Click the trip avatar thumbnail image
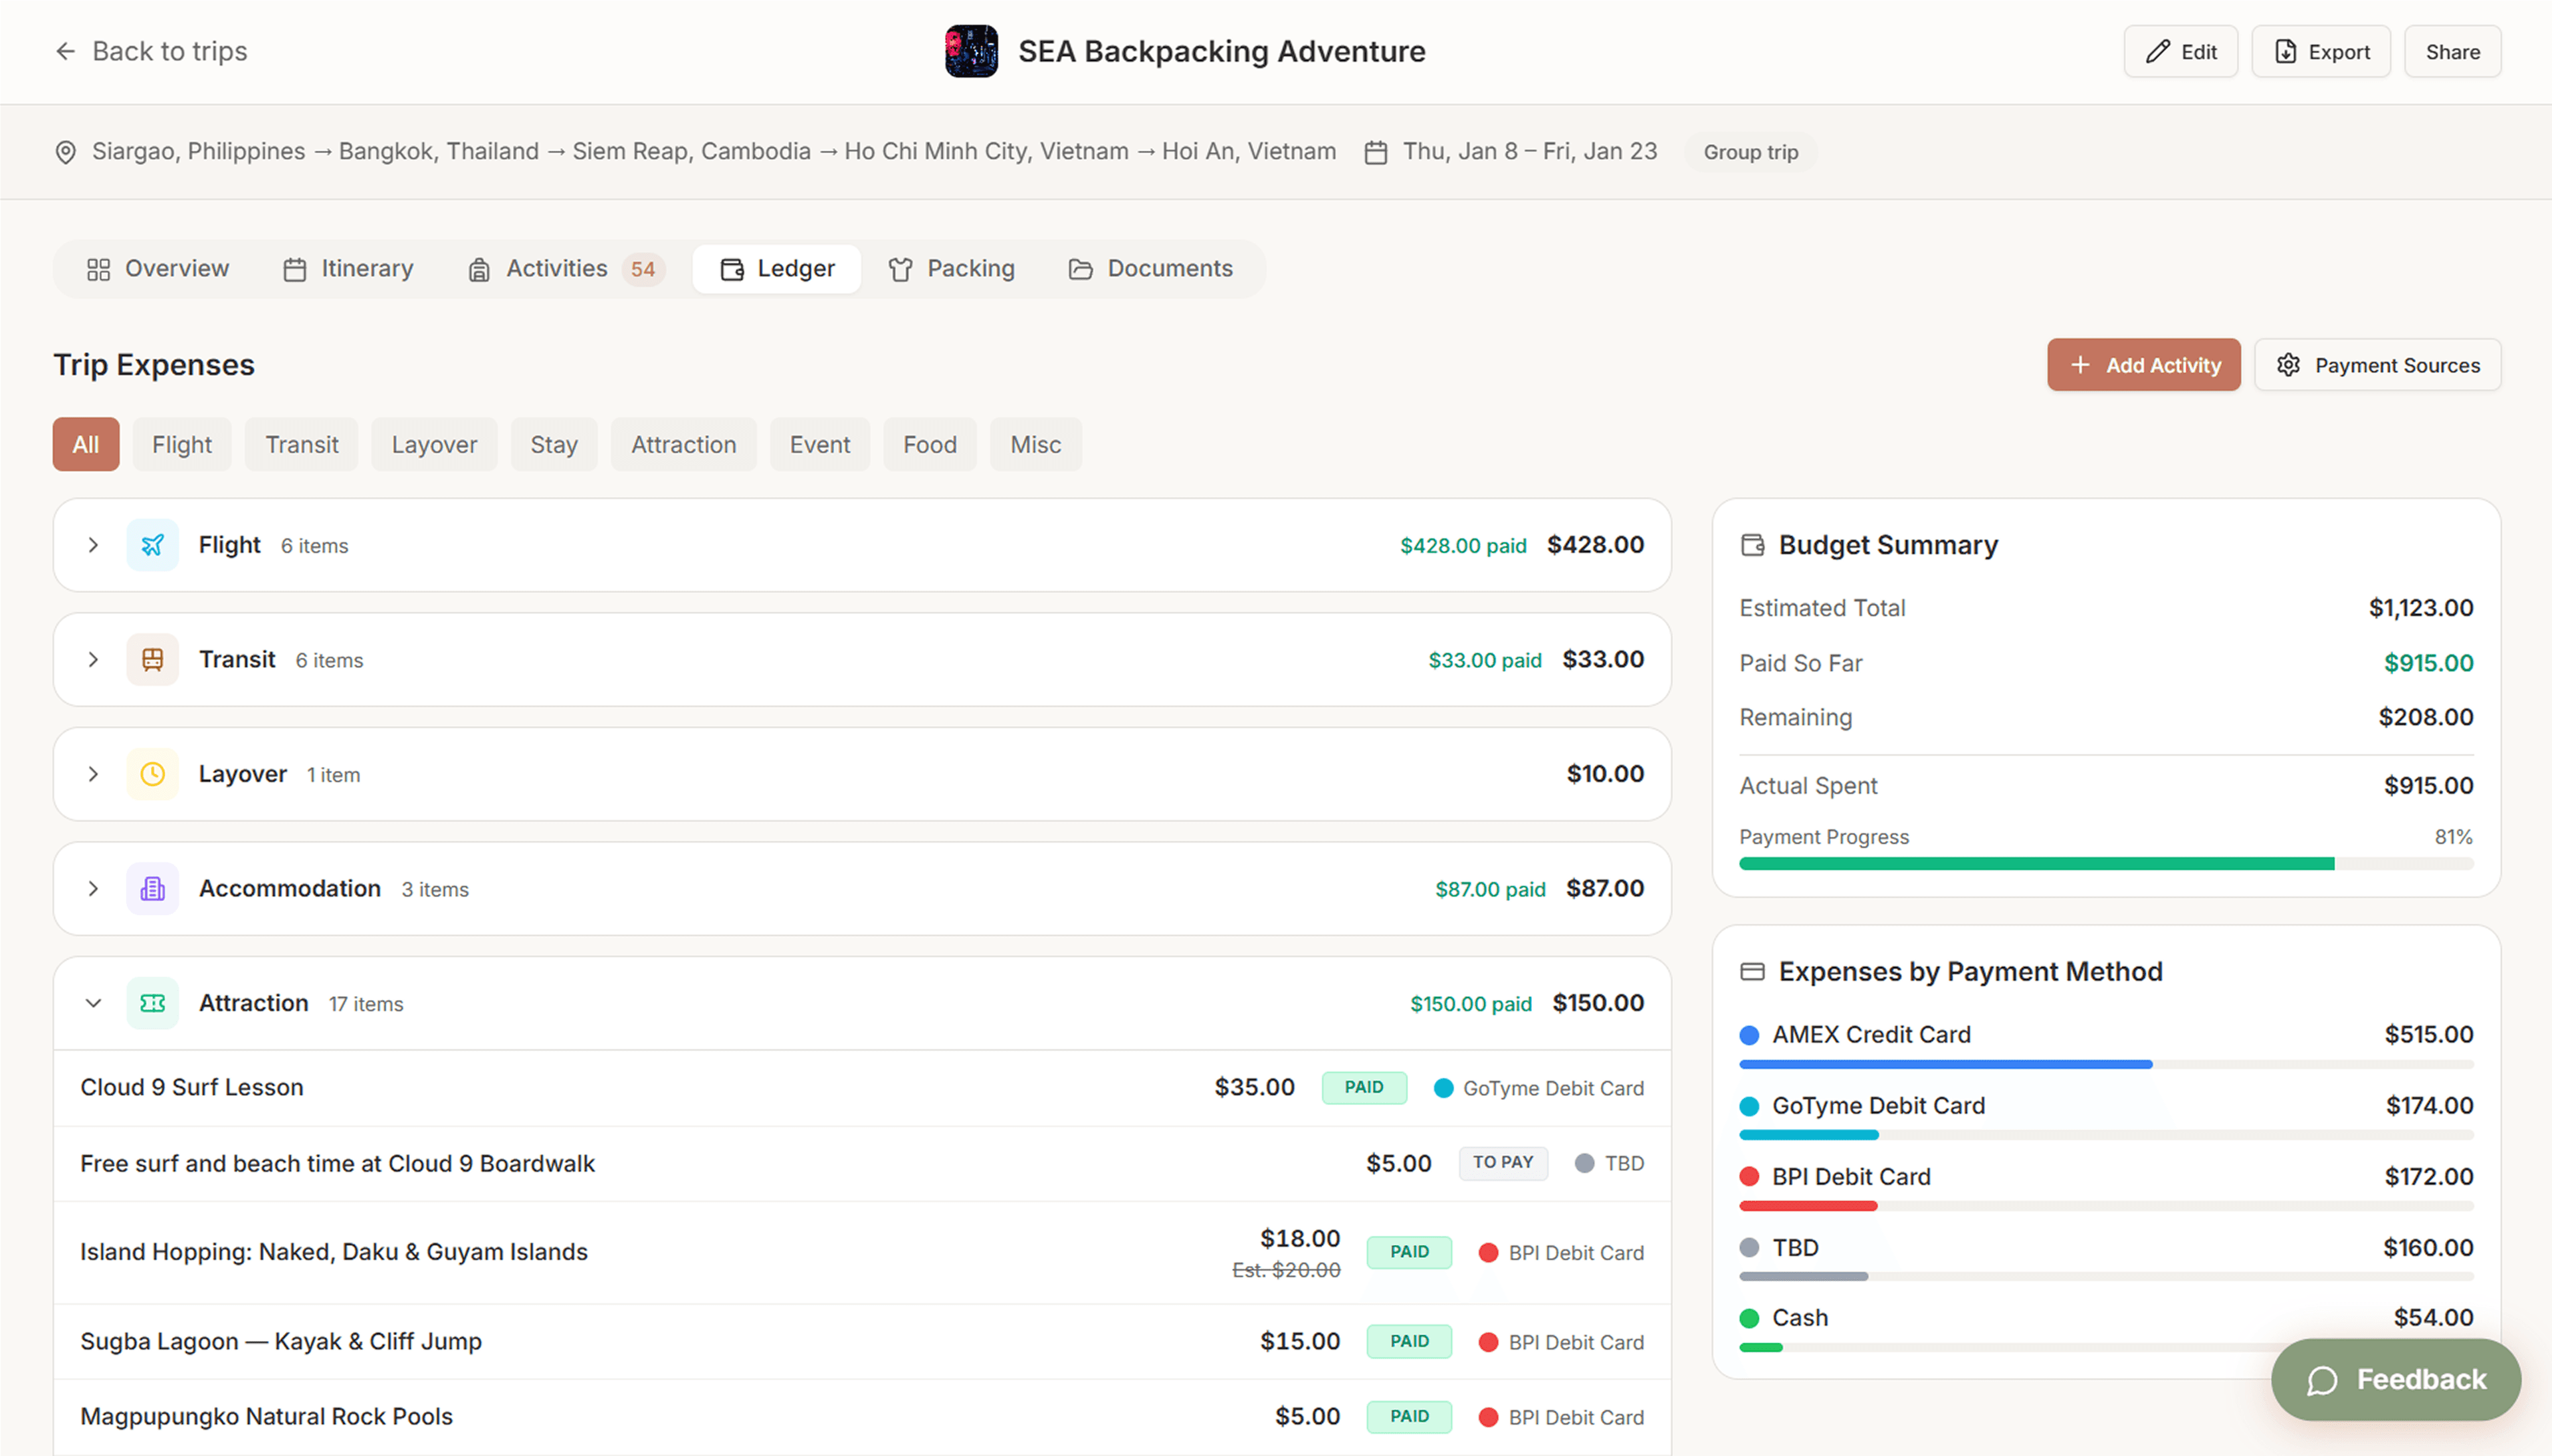Image resolution: width=2552 pixels, height=1456 pixels. tap(971, 51)
